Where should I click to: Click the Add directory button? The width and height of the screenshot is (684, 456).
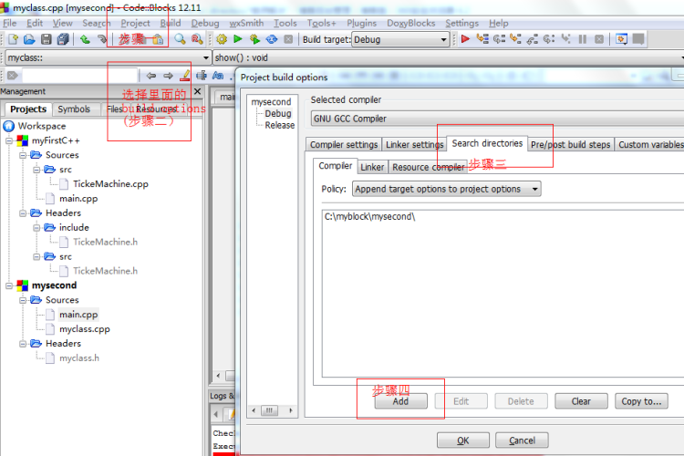(400, 401)
